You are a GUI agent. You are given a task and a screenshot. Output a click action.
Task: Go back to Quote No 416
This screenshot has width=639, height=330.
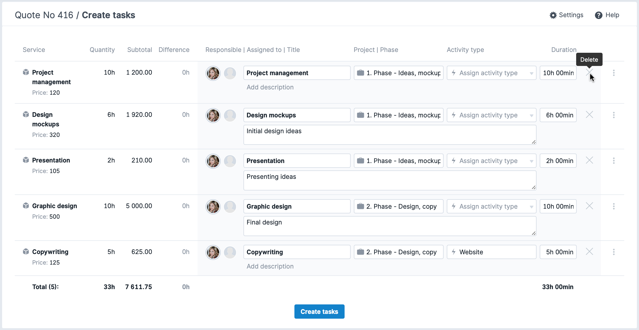click(44, 15)
